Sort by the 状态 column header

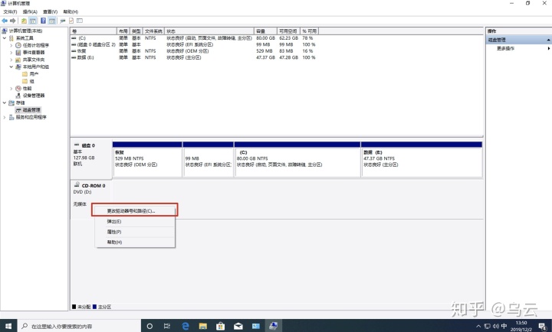[209, 31]
